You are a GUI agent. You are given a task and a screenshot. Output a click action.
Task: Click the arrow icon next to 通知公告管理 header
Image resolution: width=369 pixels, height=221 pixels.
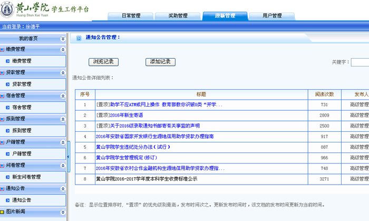point(79,38)
